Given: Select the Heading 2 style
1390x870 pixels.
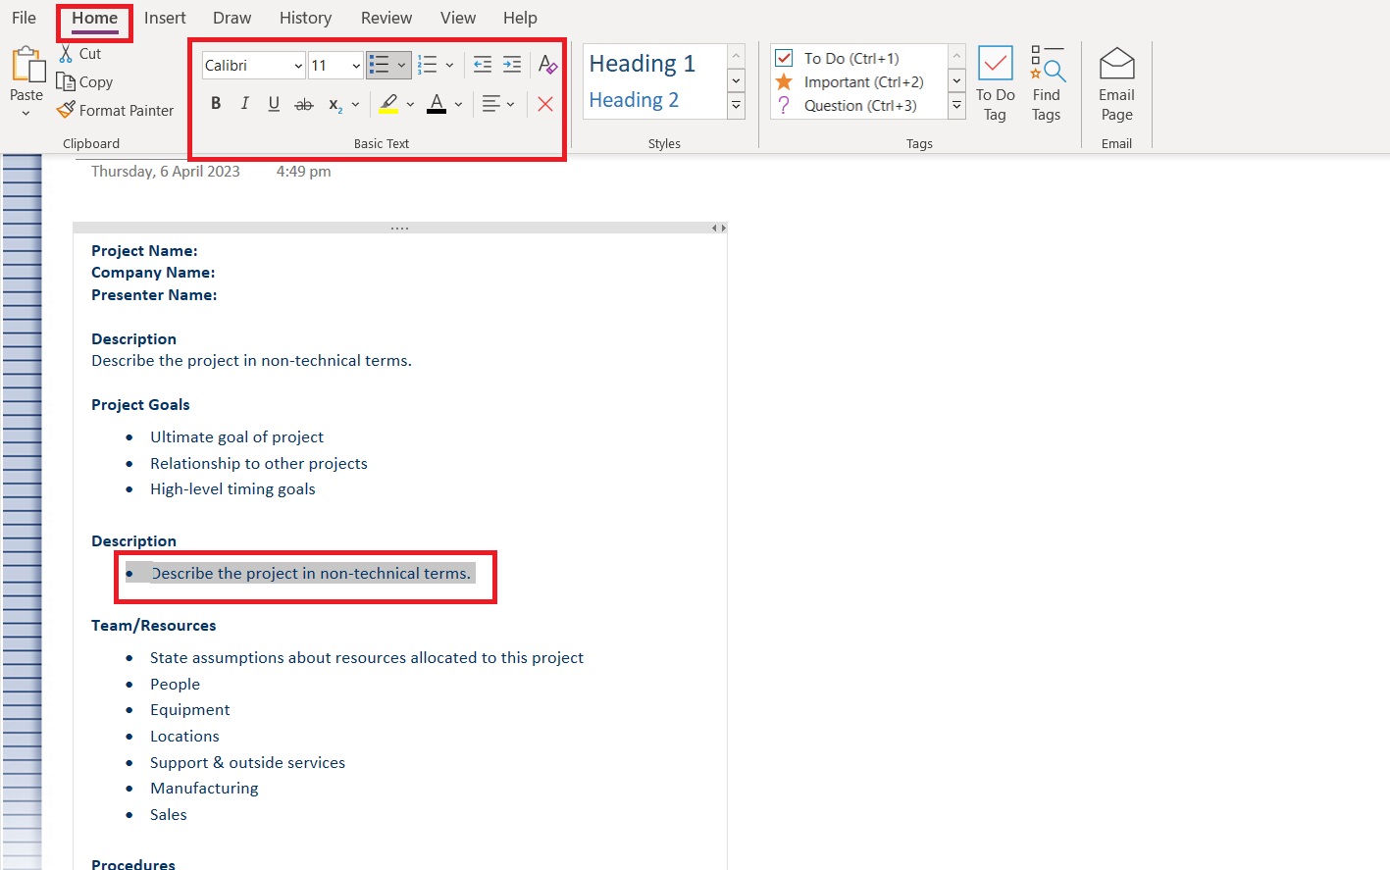Looking at the screenshot, I should (634, 99).
